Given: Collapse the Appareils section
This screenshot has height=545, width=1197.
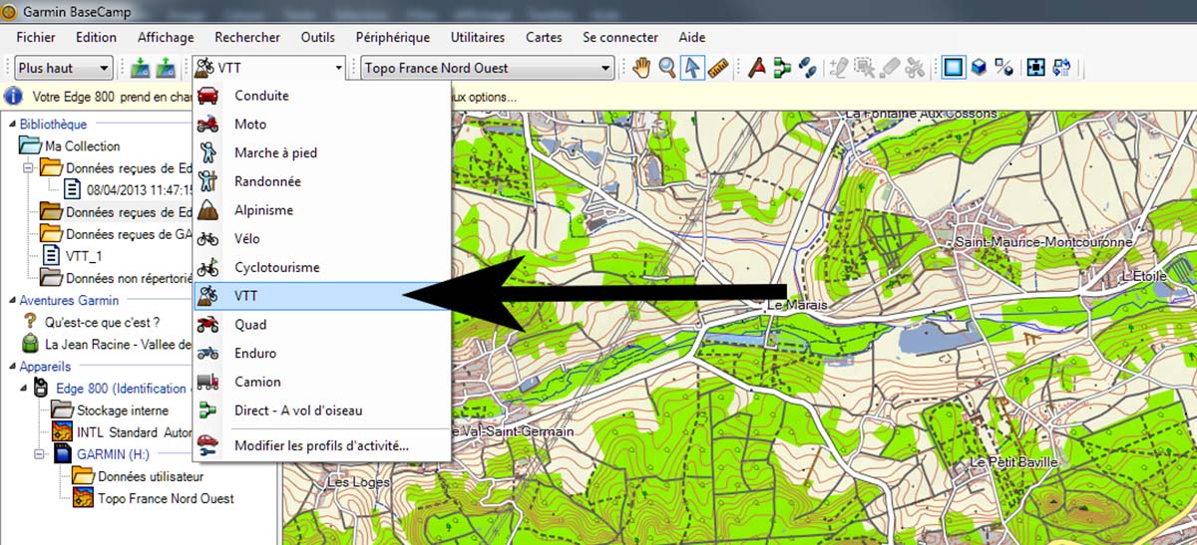Looking at the screenshot, I should point(11,367).
